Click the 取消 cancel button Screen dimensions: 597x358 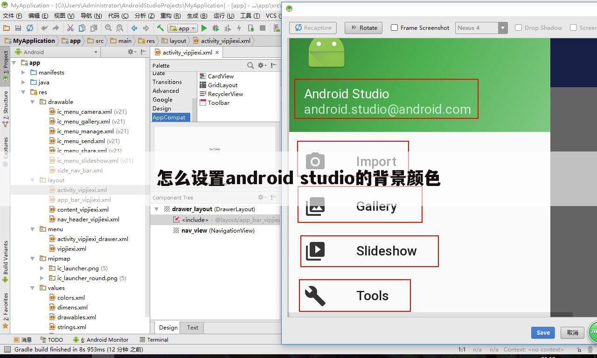click(x=572, y=332)
